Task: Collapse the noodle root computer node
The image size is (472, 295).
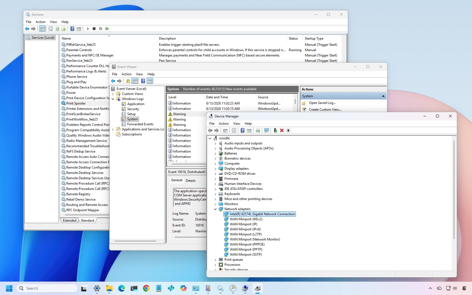Action: 210,138
